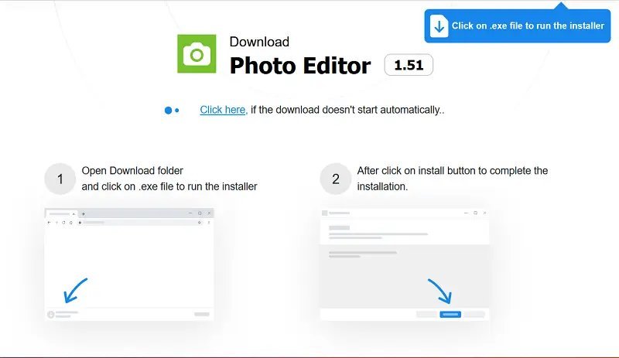Click the step 1 number circle
The image size is (619, 358).
(60, 179)
